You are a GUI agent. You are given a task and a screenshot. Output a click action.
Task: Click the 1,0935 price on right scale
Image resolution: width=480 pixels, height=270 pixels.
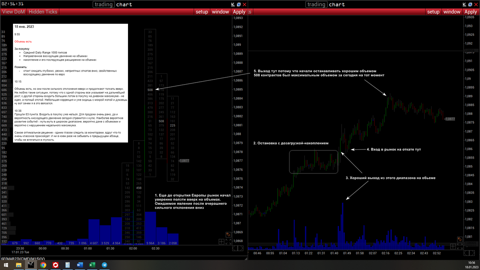(470, 17)
